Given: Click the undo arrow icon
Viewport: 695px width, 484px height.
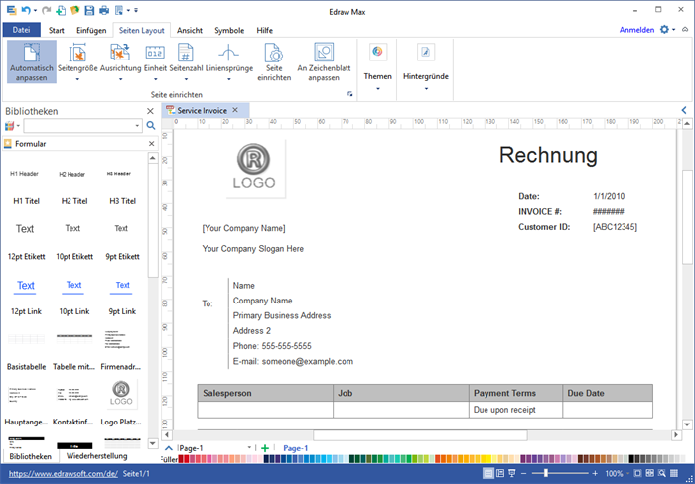Looking at the screenshot, I should tap(26, 10).
